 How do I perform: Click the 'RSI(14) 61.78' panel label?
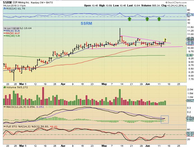16,8
